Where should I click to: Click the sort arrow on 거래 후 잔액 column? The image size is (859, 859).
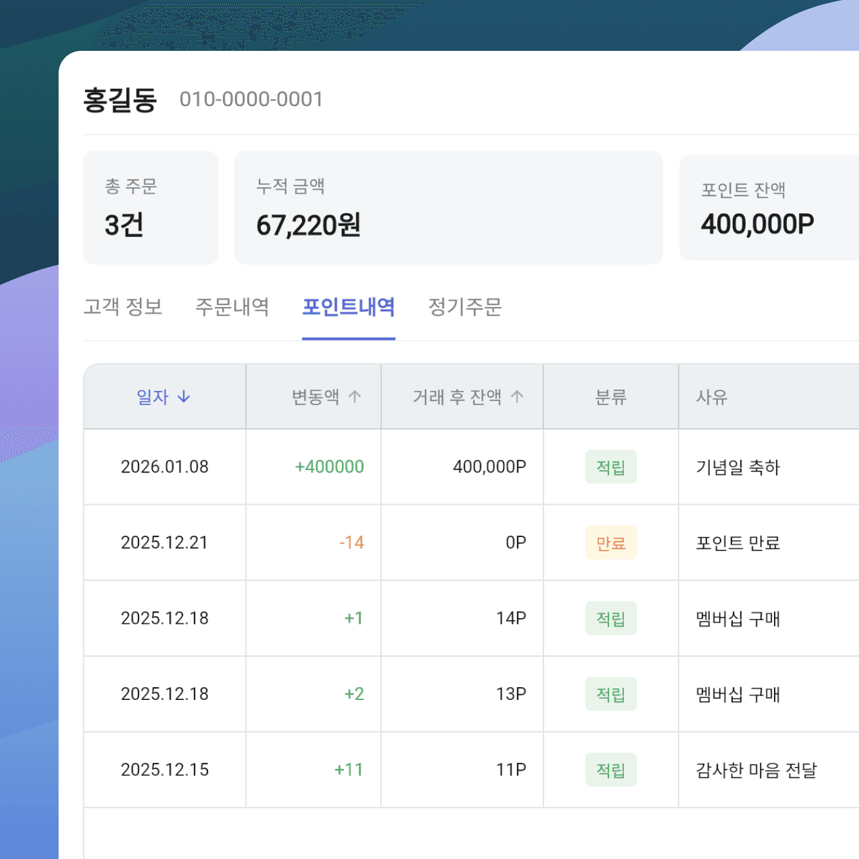coord(517,397)
